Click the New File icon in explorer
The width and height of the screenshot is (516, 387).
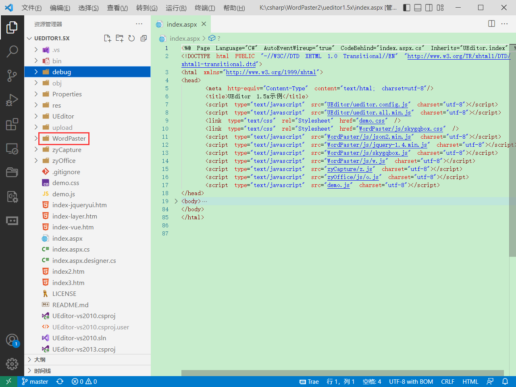[x=107, y=38]
